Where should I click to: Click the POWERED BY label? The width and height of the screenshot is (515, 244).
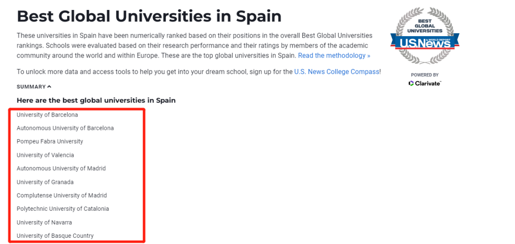click(425, 75)
